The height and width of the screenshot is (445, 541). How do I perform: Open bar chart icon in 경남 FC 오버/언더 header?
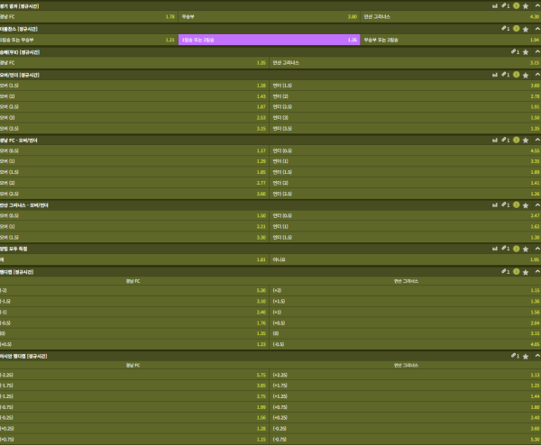pyautogui.click(x=494, y=141)
